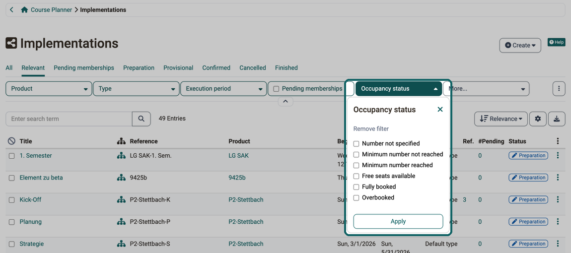571x253 pixels.
Task: Select the 1. Semester row checkbox
Action: pyautogui.click(x=11, y=156)
